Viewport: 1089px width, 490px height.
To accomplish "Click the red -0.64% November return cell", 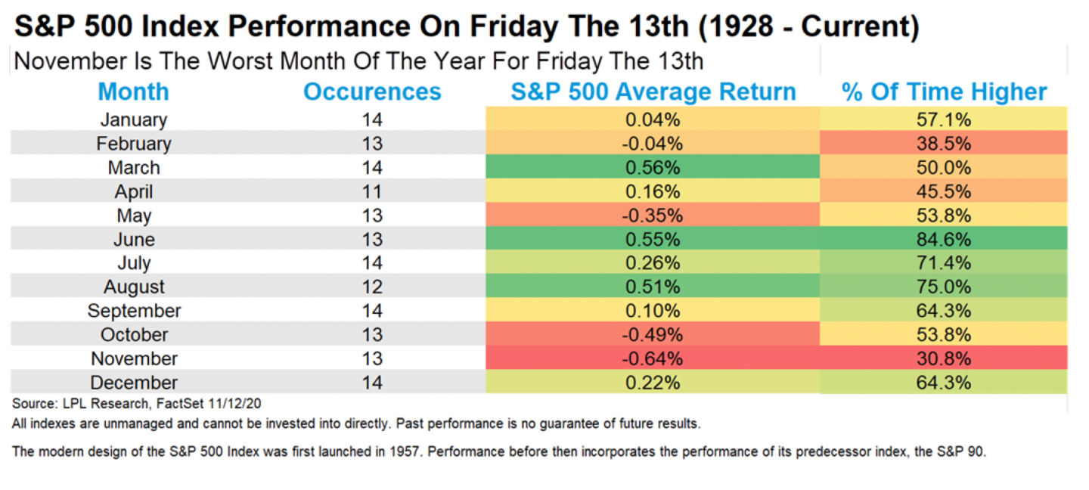I will pyautogui.click(x=653, y=359).
